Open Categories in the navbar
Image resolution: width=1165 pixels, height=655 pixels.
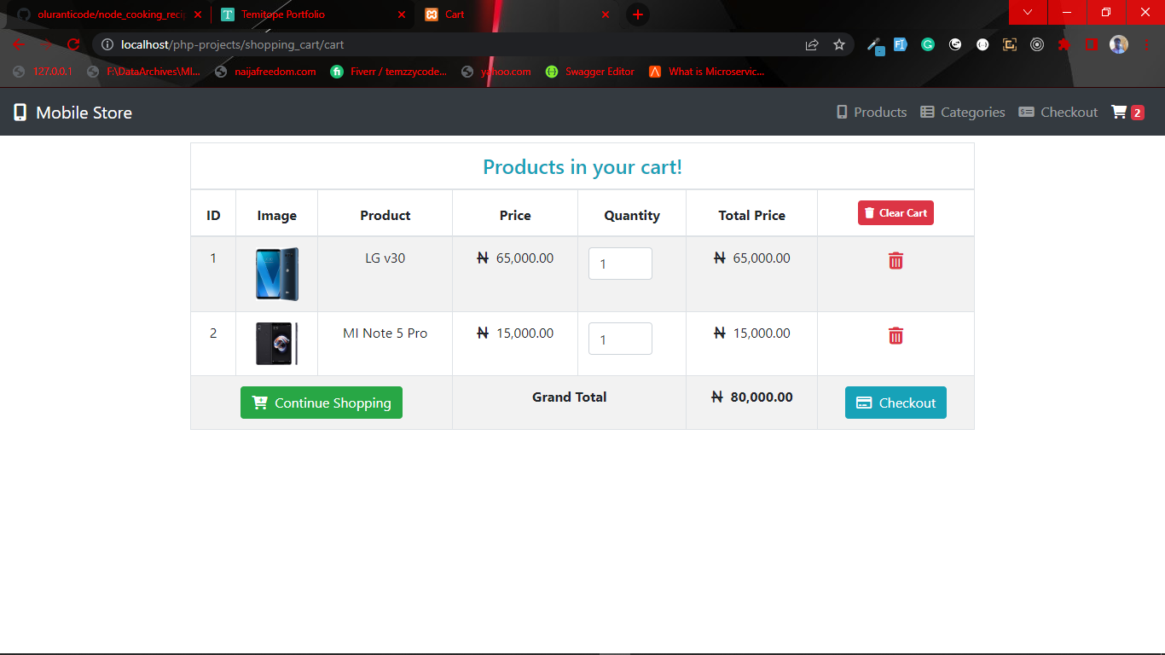coord(963,113)
